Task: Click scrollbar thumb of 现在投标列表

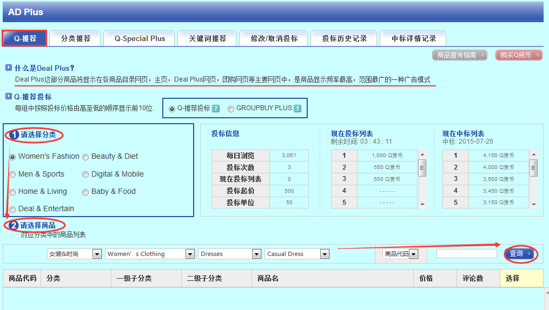Action: point(422,168)
